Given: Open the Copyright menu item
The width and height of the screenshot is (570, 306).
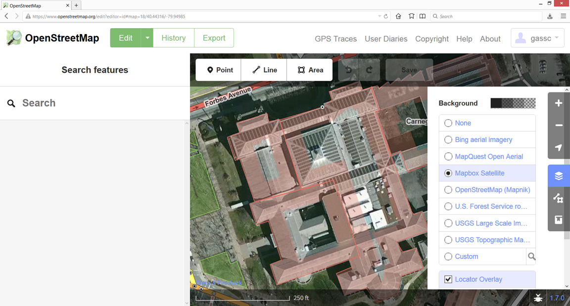Looking at the screenshot, I should [x=432, y=39].
